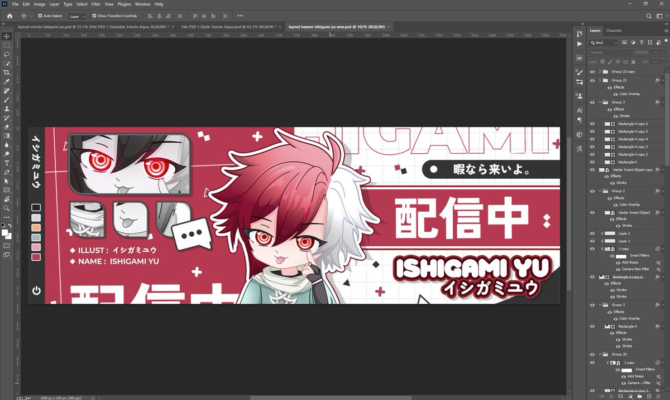The width and height of the screenshot is (670, 400).
Task: Expand the Group 23 folder chevron
Action: 600,80
